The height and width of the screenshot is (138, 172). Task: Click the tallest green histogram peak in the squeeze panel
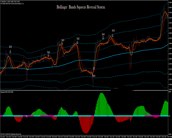tap(101, 93)
